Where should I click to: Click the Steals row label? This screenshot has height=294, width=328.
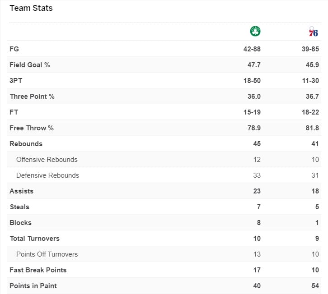tap(19, 207)
